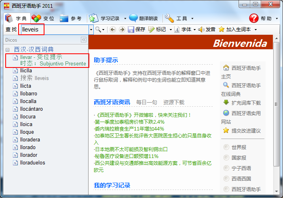Click the red 帮助 question mark icon

coord(254,19)
